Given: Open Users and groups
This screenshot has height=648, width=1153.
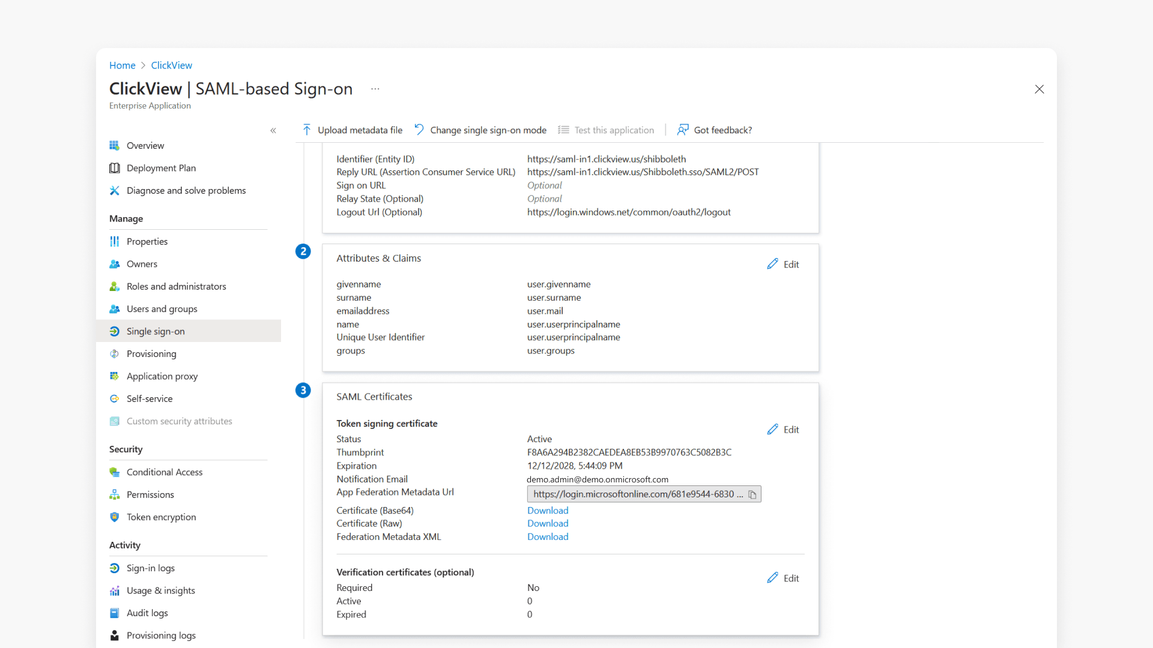Looking at the screenshot, I should [162, 309].
